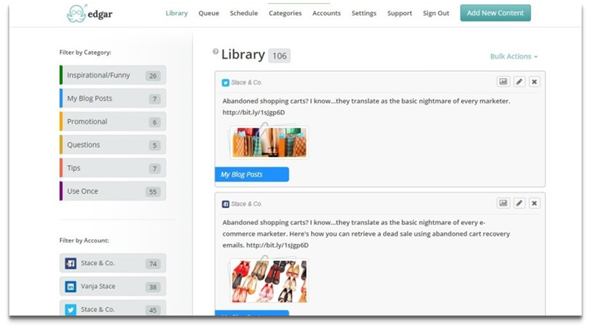Click the 38 count on Vanja Stace
591x331 pixels.
(153, 287)
